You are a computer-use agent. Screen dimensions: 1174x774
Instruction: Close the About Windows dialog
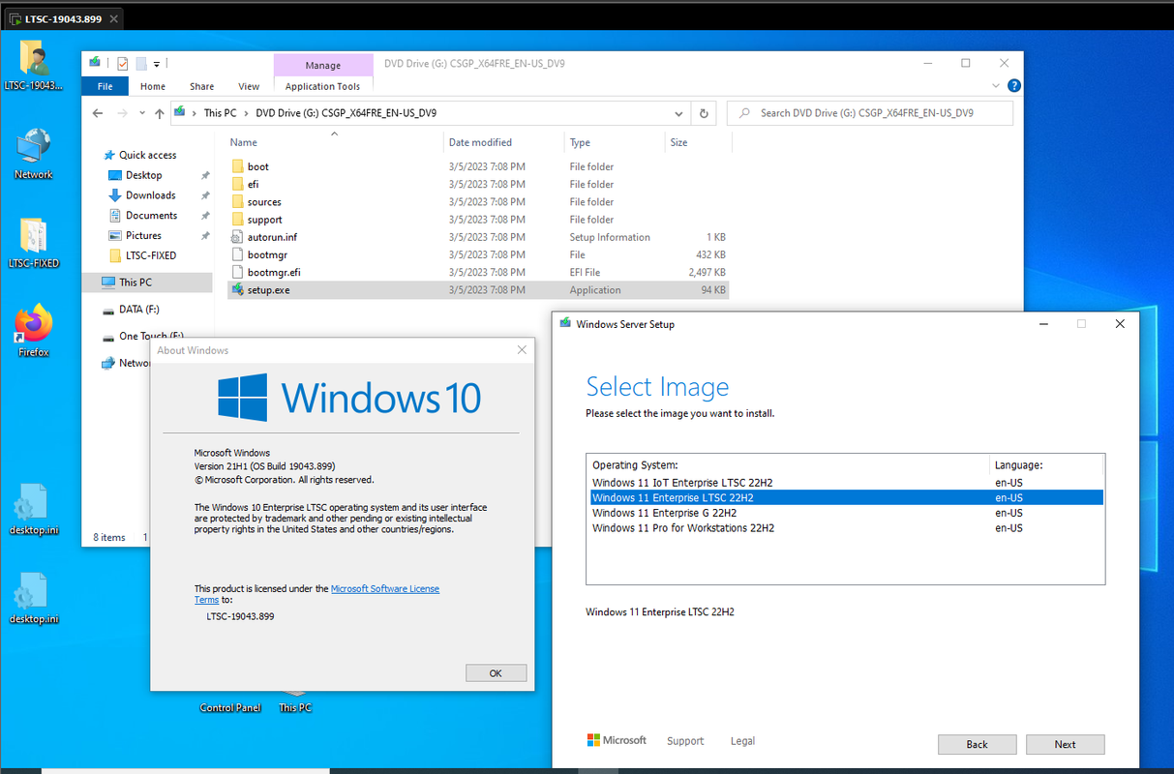point(522,350)
